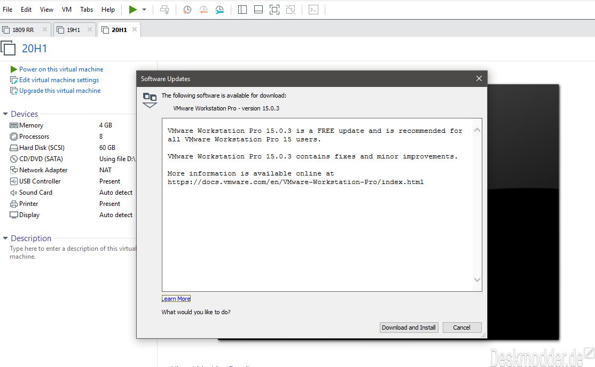Select the Processors device row
The image size is (595, 367).
[72, 137]
